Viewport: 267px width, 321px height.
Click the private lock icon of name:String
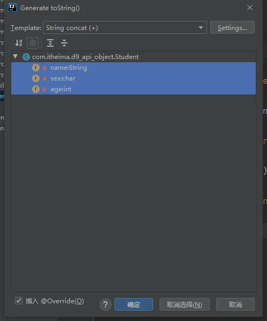[44, 68]
